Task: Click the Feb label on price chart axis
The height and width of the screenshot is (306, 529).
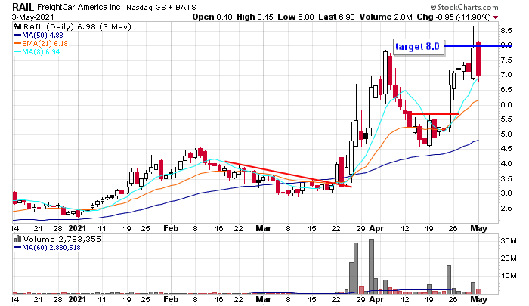Action: point(171,228)
